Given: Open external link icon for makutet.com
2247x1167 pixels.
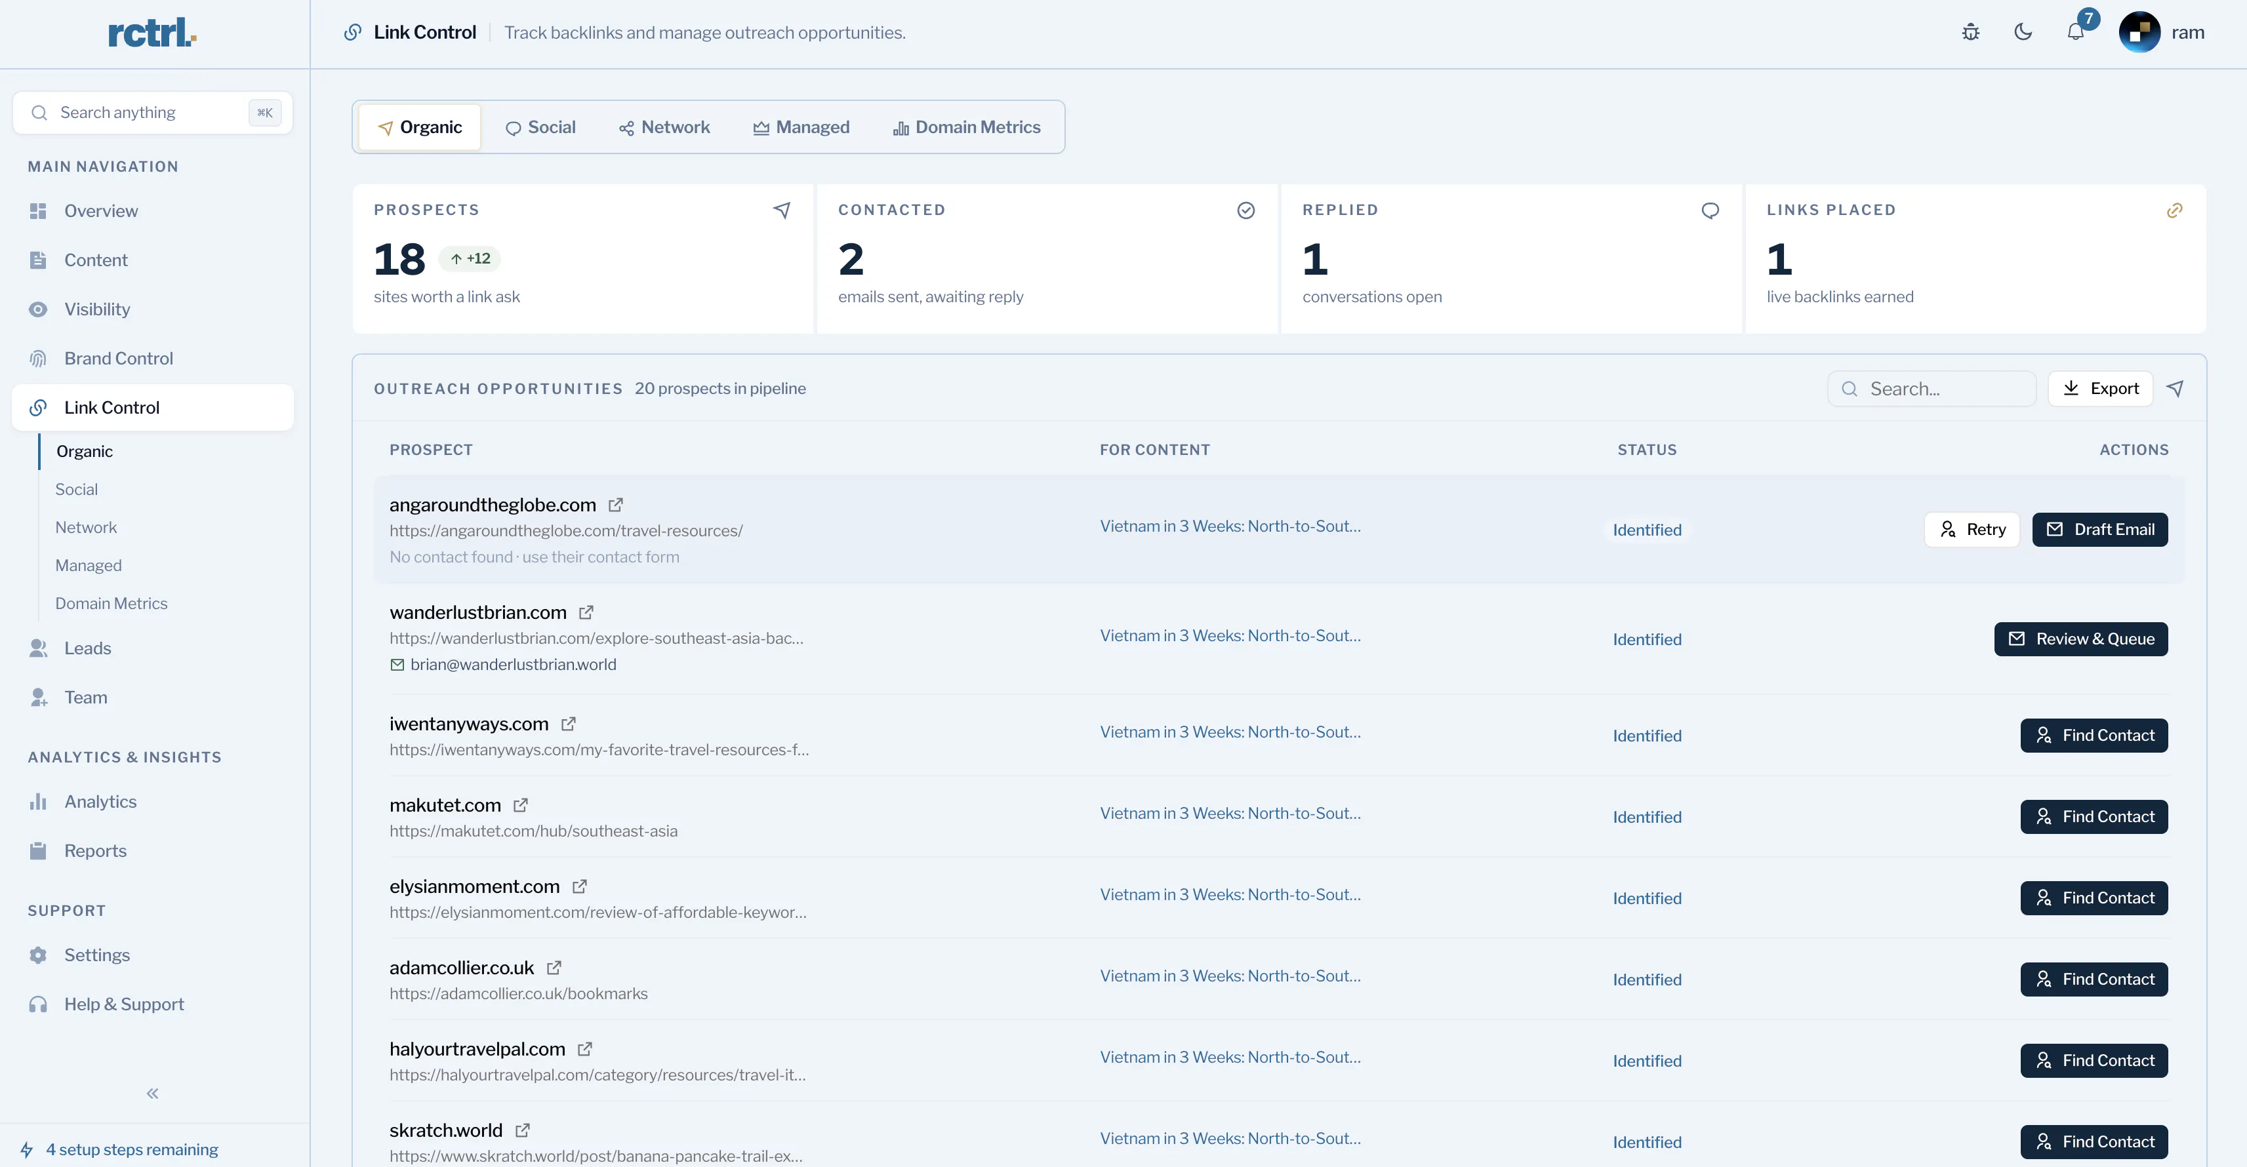Looking at the screenshot, I should tap(521, 805).
